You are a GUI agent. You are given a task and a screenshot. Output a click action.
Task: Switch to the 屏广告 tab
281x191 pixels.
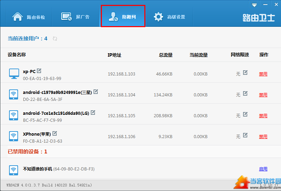[75, 17]
